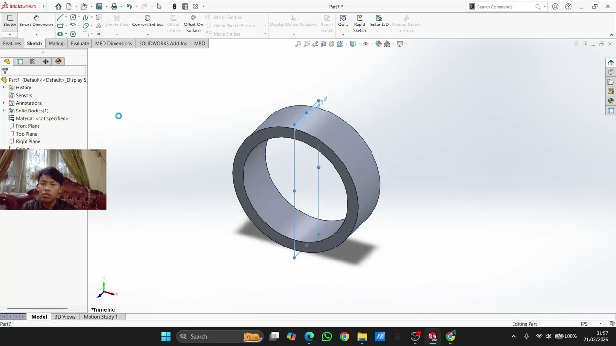Open Save options dropdown arrow

pyautogui.click(x=106, y=6)
